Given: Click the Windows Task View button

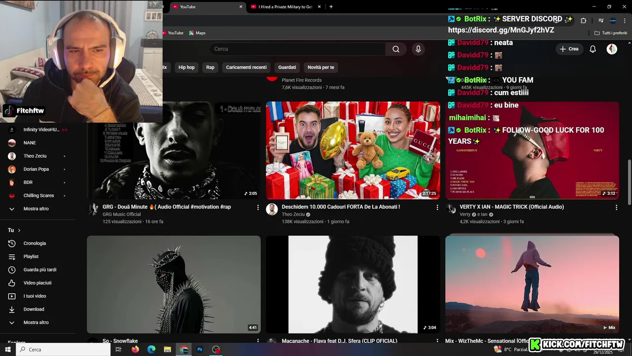Looking at the screenshot, I should 118,350.
